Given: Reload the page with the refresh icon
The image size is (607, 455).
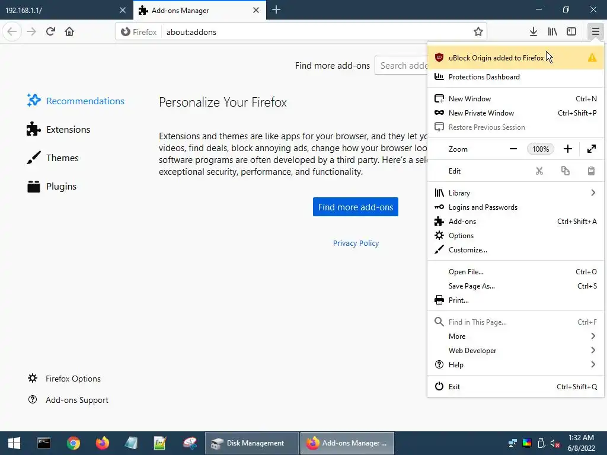Looking at the screenshot, I should click(x=50, y=32).
